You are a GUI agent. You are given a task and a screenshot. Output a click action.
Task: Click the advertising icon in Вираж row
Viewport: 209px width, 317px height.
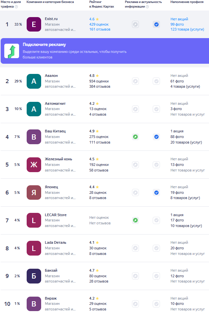point(135,304)
